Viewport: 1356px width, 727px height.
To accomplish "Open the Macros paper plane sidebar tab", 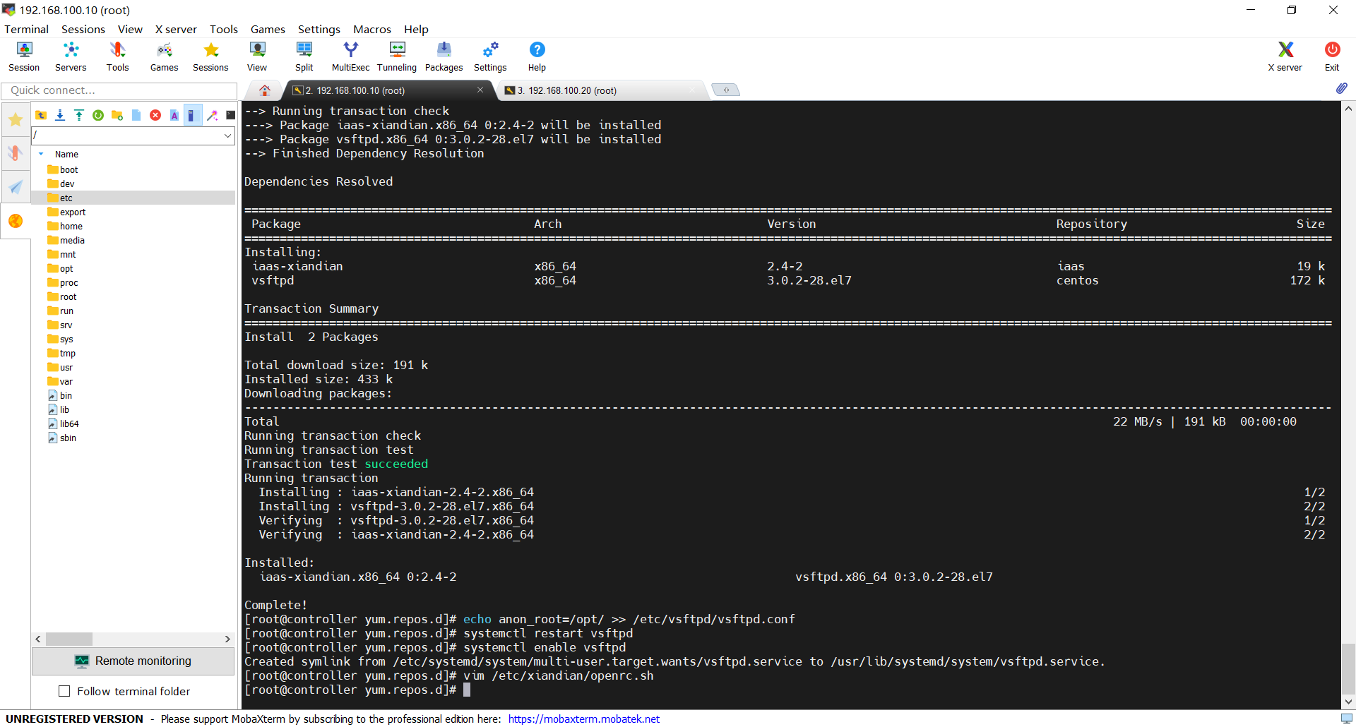I will pos(15,187).
